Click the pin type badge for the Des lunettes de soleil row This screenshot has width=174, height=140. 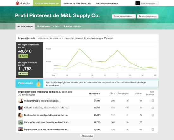153,115
